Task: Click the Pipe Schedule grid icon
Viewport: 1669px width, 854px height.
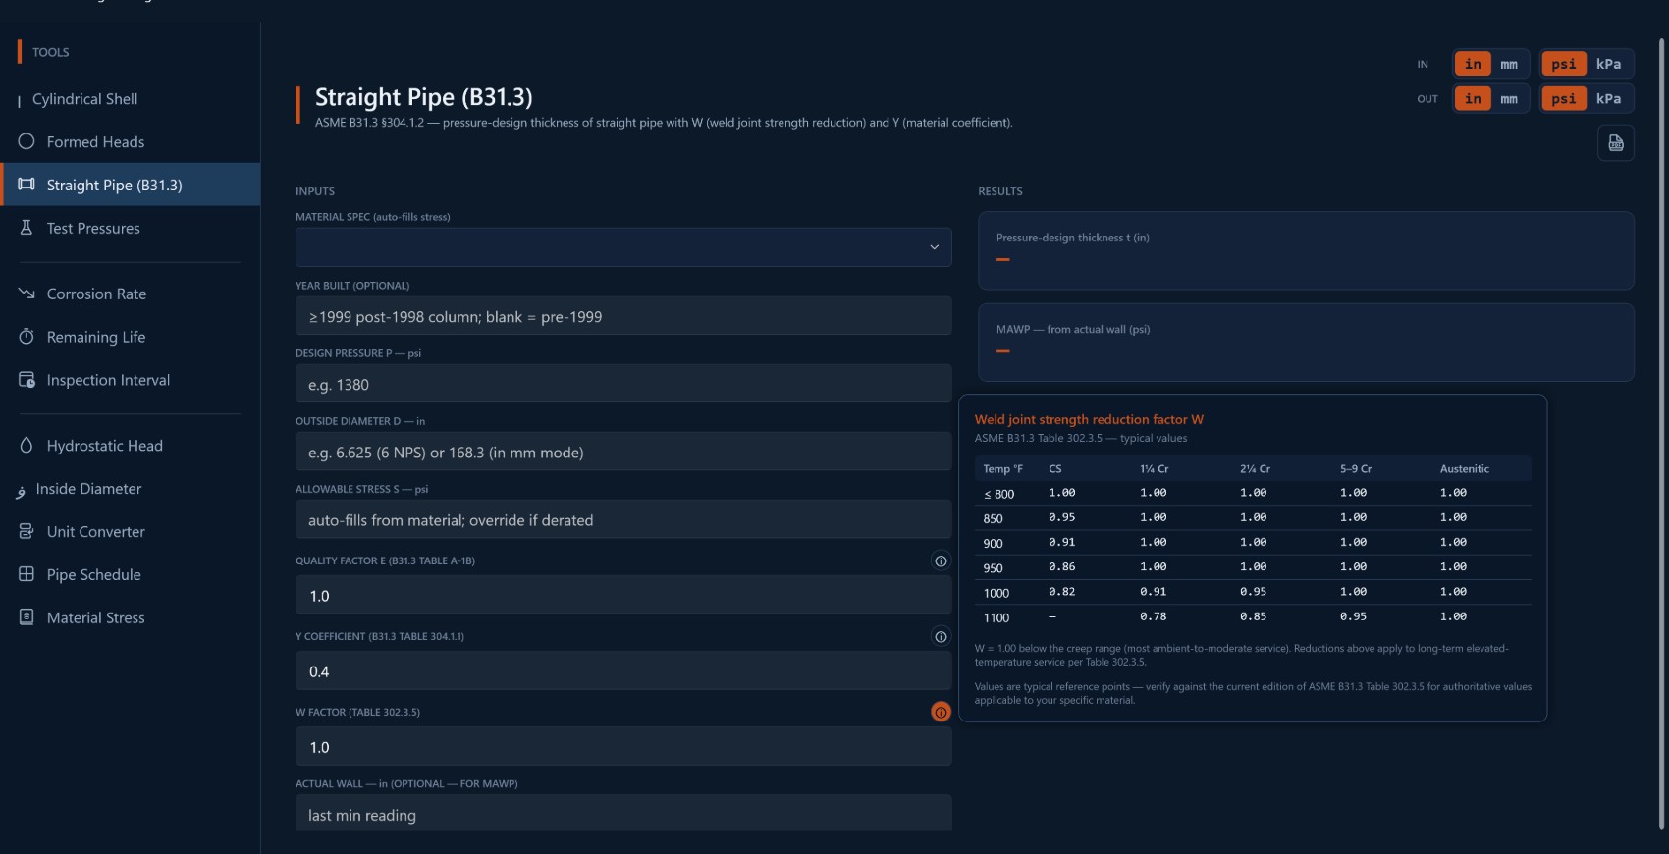Action: tap(27, 574)
